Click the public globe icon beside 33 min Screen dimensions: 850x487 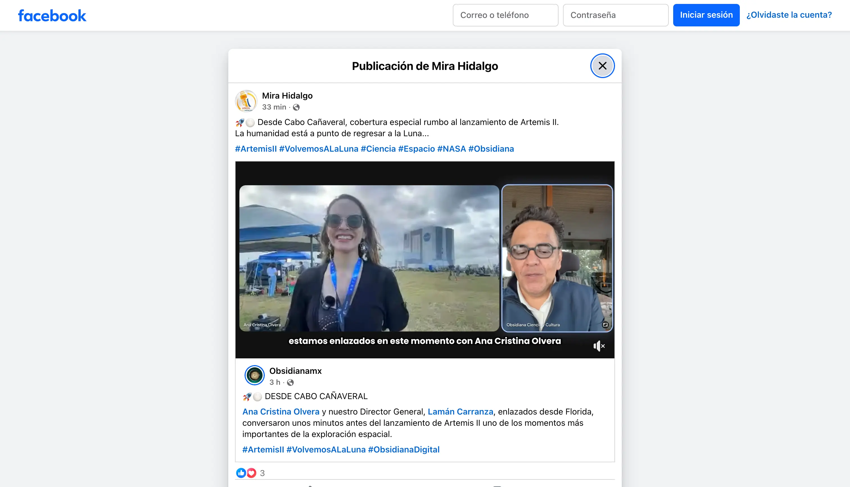pyautogui.click(x=296, y=107)
